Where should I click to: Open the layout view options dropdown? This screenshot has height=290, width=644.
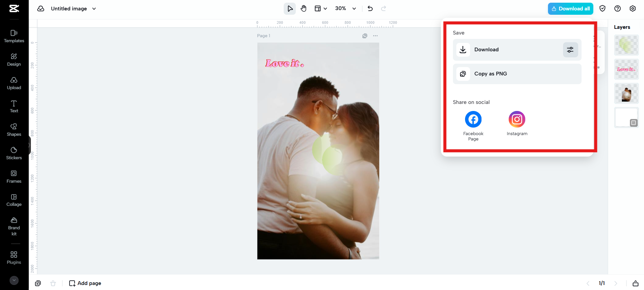coord(321,8)
